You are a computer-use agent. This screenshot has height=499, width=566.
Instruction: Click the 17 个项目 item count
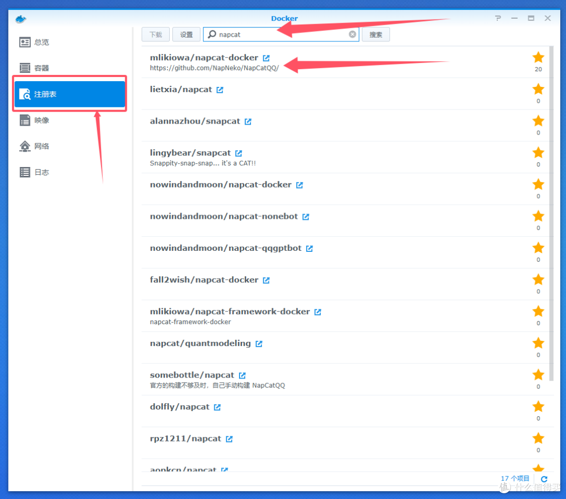515,479
